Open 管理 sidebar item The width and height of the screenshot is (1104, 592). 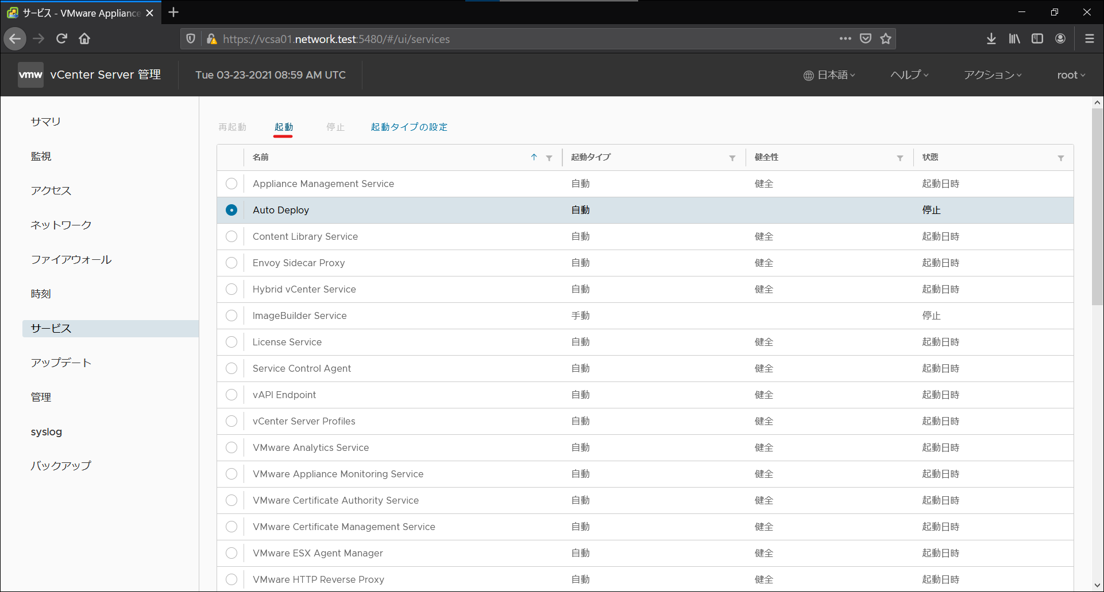[x=41, y=397]
